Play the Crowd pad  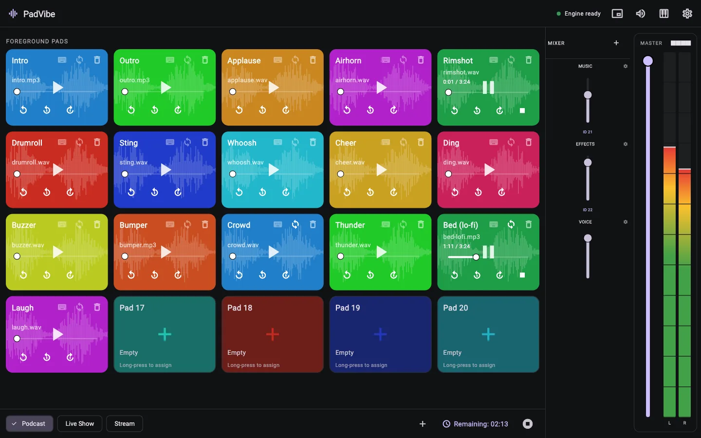coord(274,252)
